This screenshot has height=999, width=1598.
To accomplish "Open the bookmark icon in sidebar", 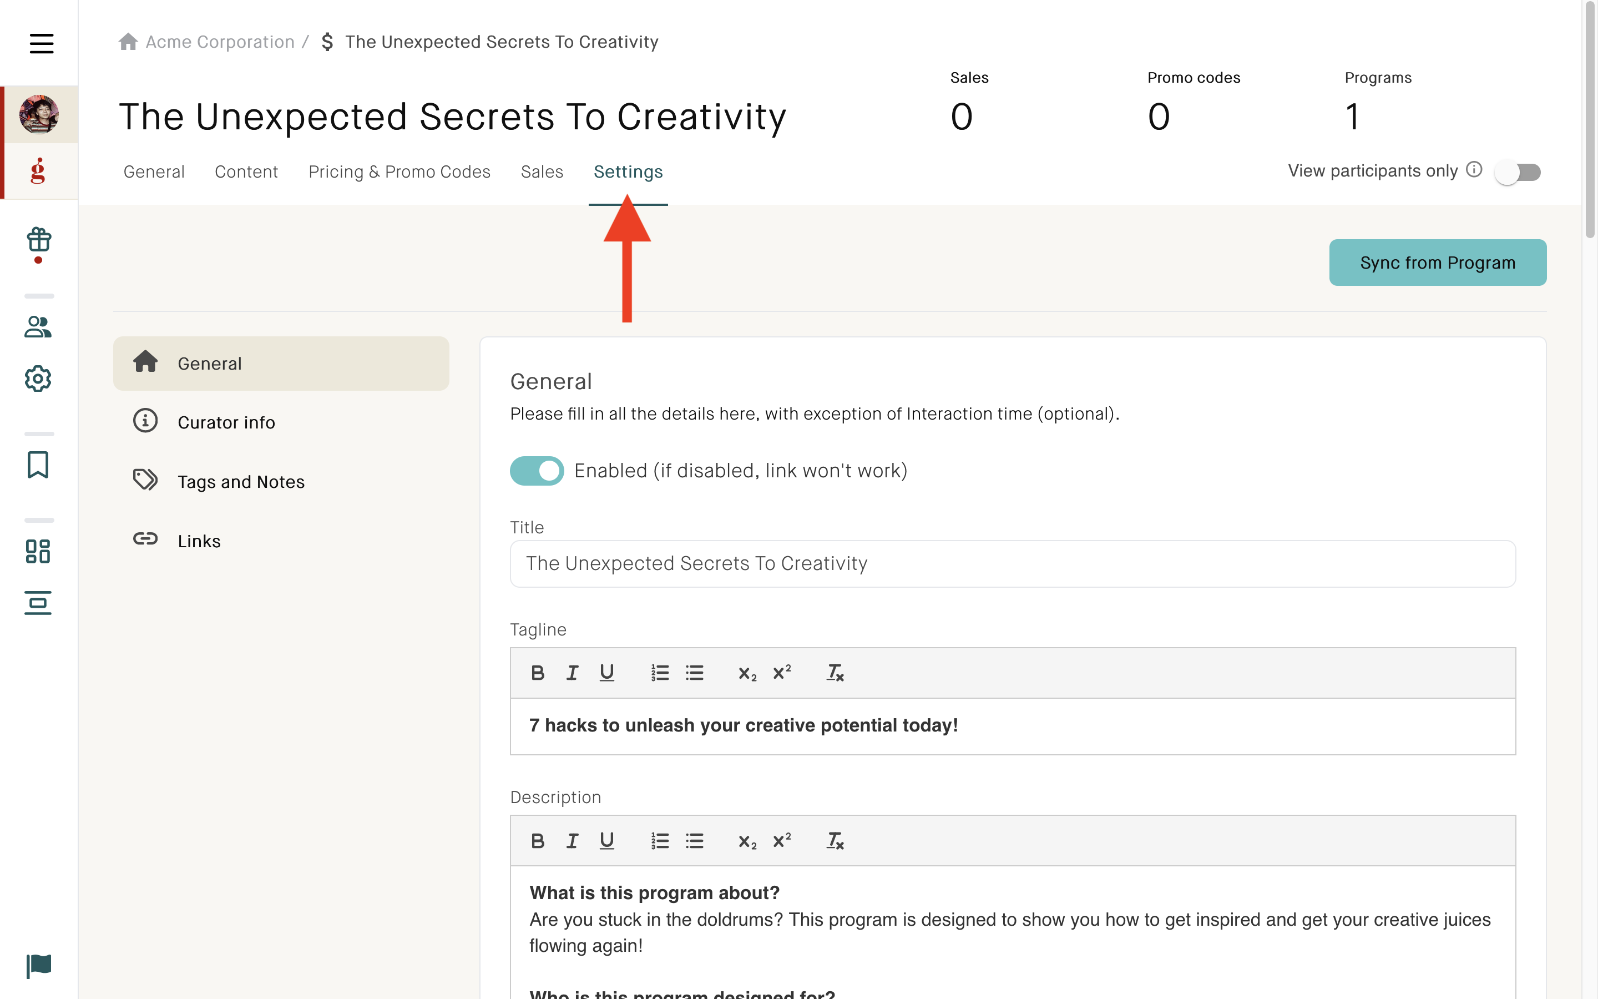I will pos(38,465).
